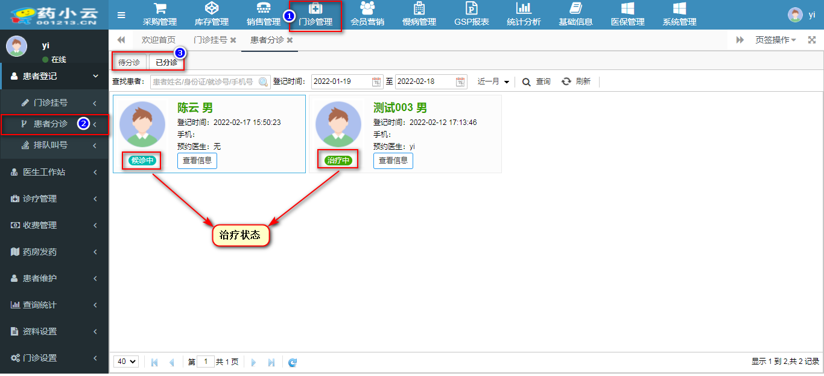Select the 已分诊 tab

click(166, 62)
